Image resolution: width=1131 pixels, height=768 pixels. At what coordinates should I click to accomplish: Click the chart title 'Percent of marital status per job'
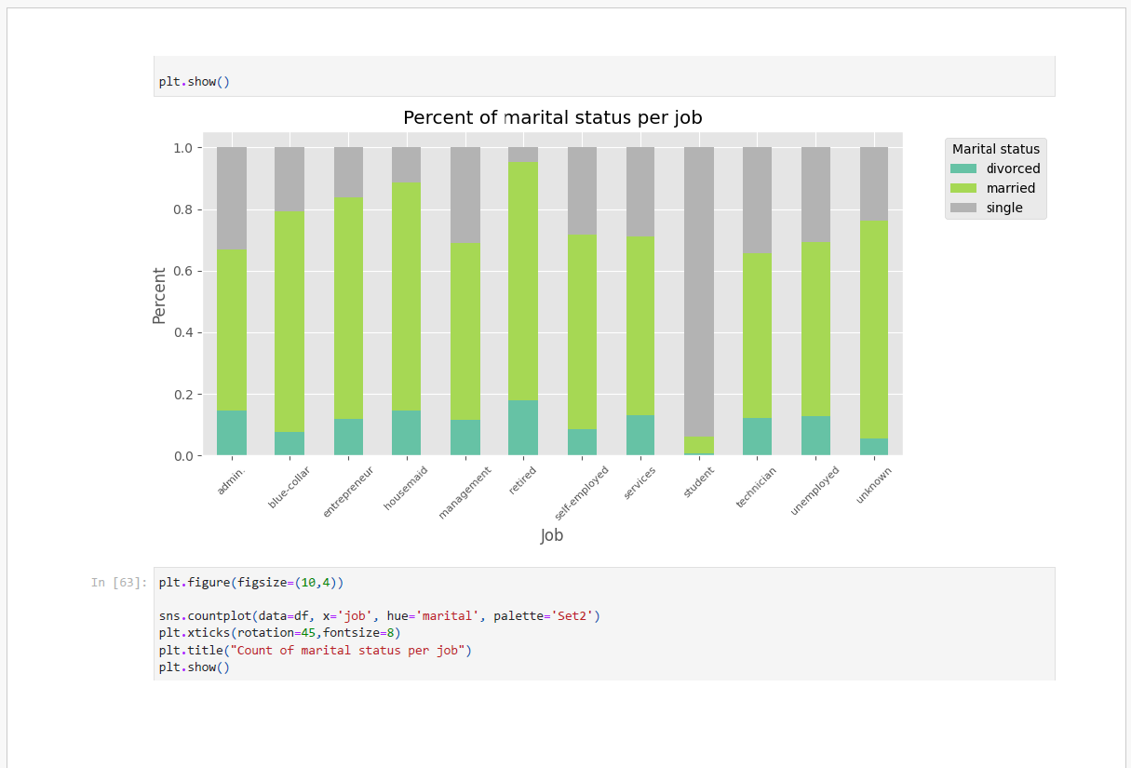(x=552, y=118)
